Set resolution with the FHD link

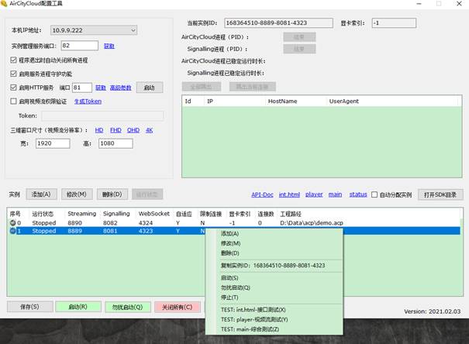116,130
